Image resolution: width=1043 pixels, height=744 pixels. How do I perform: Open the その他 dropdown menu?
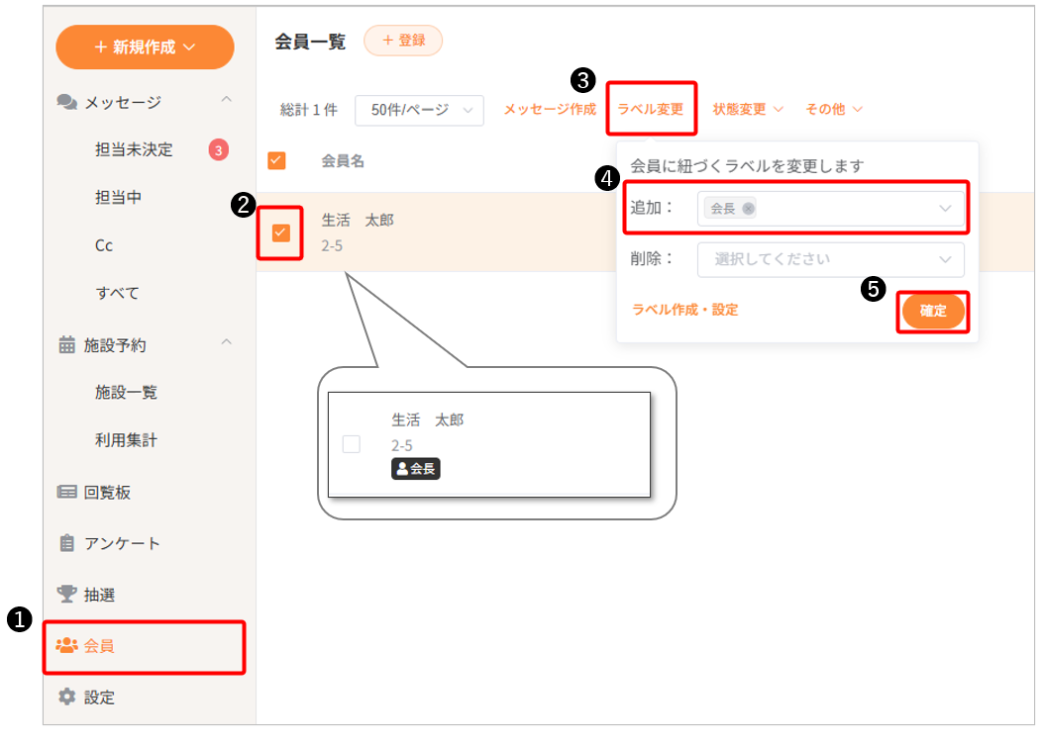click(833, 109)
